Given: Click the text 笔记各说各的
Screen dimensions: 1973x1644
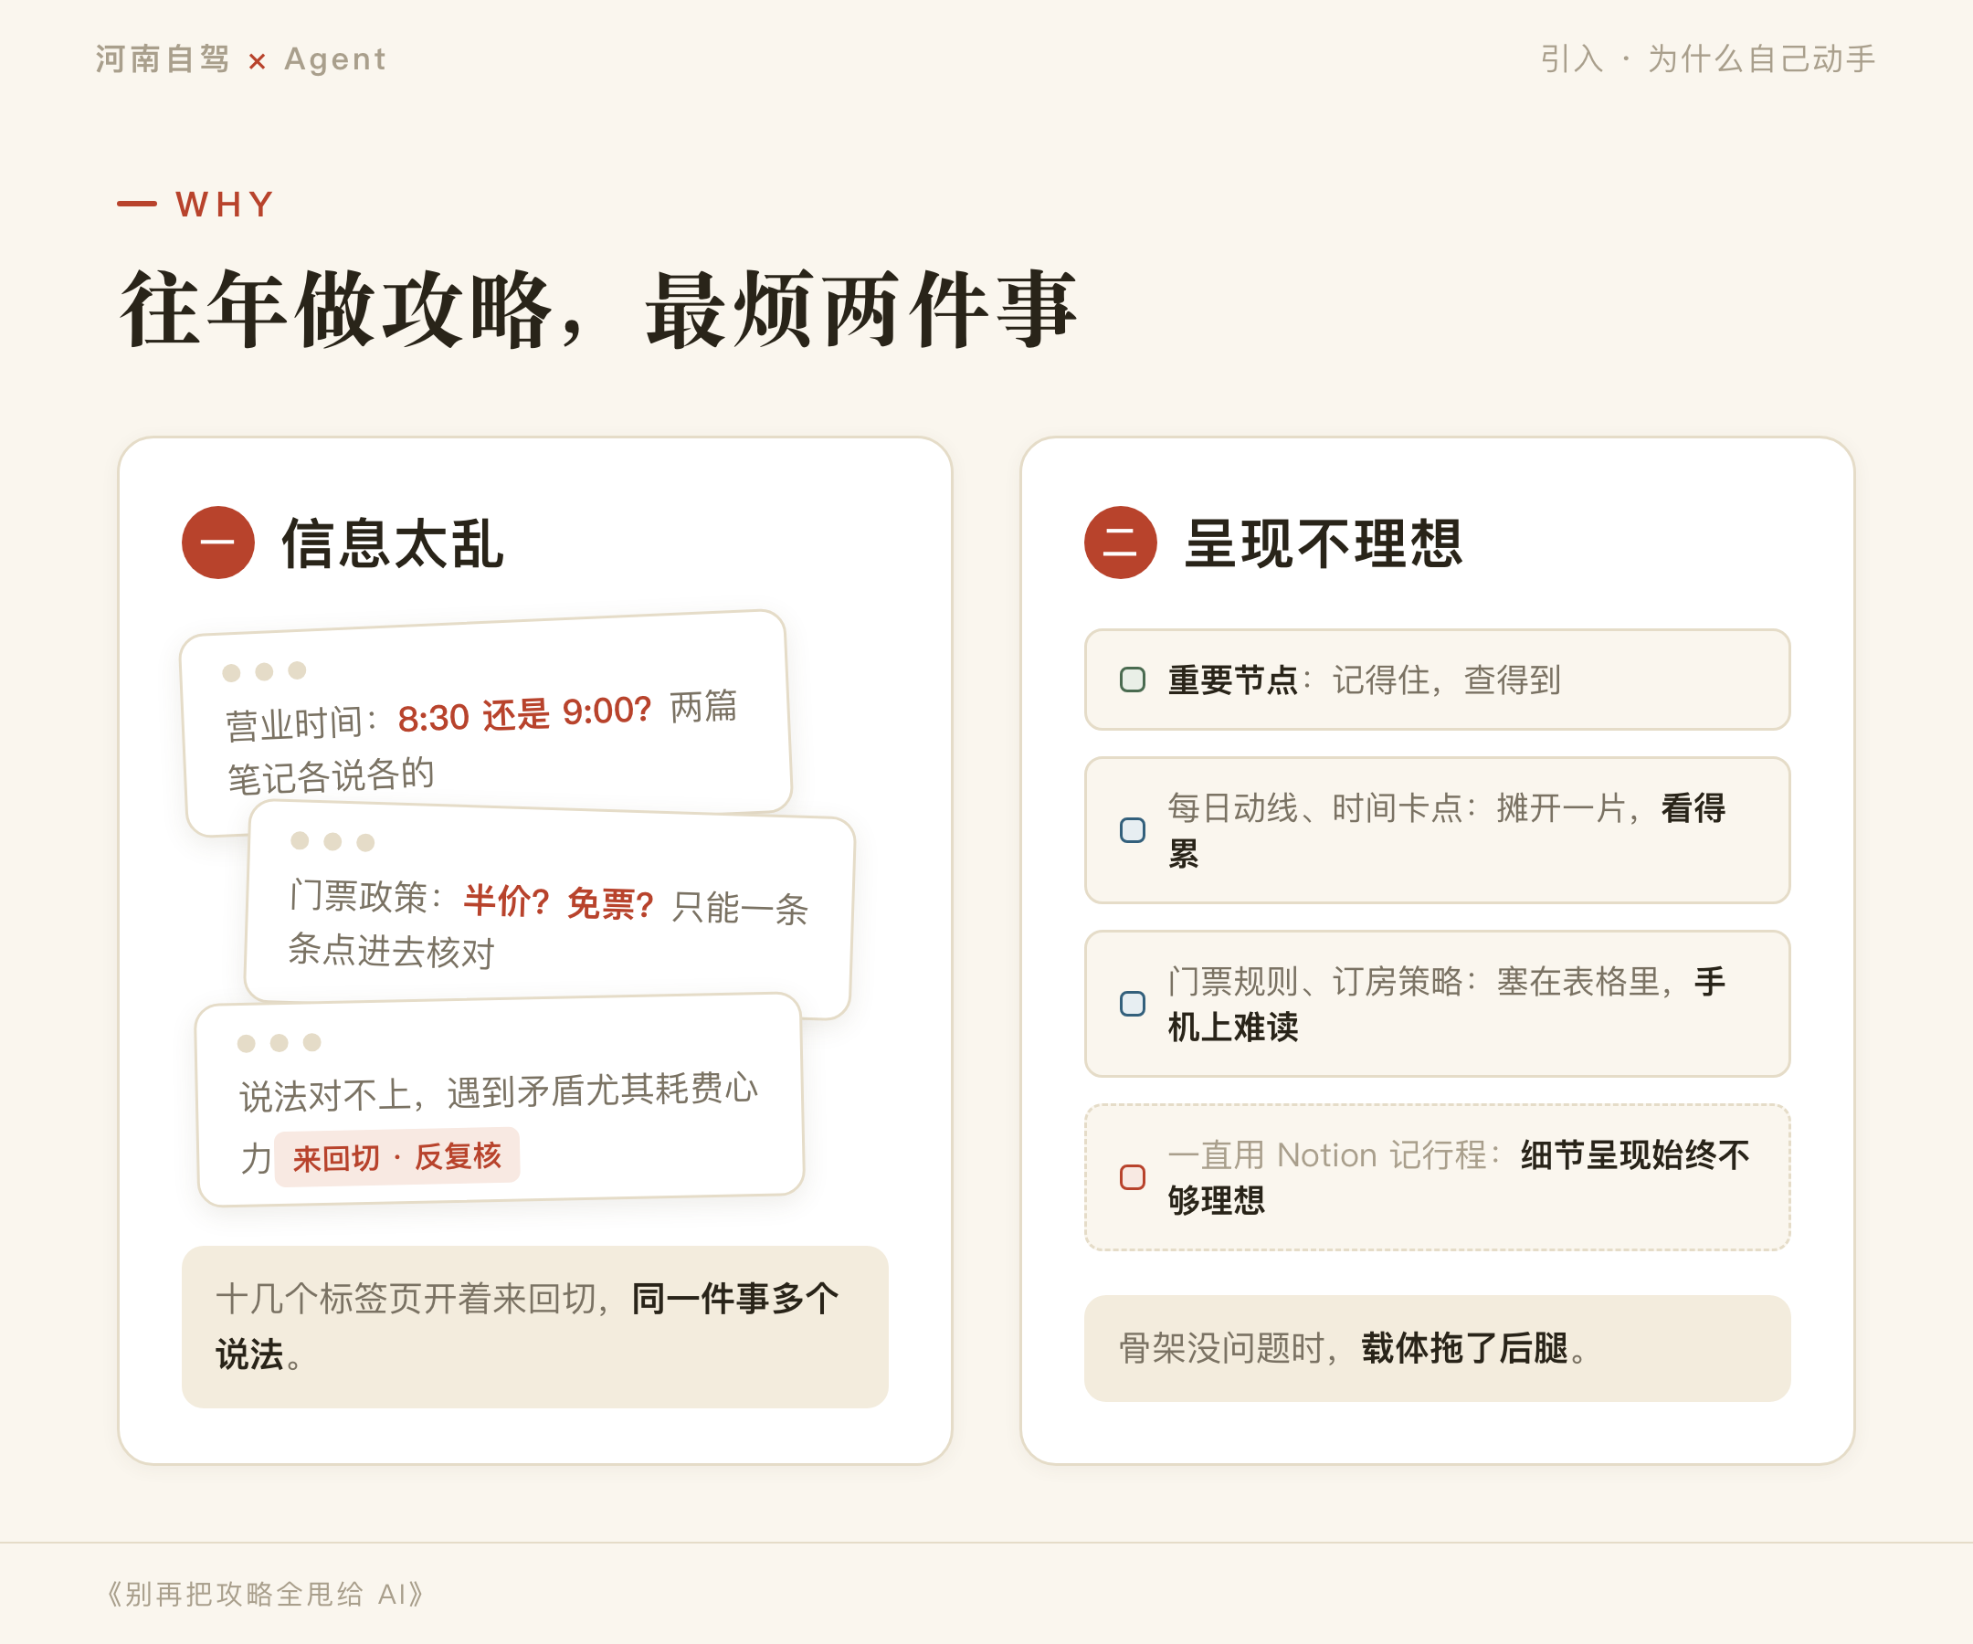Looking at the screenshot, I should pyautogui.click(x=331, y=776).
